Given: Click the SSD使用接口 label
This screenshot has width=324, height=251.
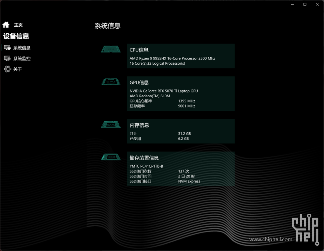Looking at the screenshot, I should pos(141,181).
